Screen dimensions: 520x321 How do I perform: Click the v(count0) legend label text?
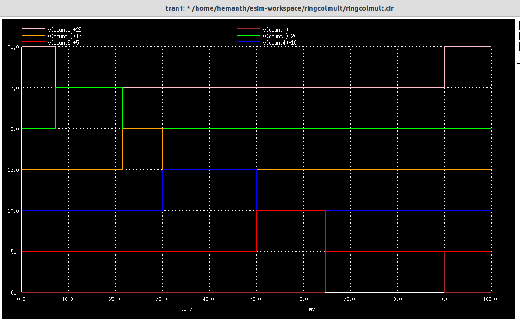point(274,29)
